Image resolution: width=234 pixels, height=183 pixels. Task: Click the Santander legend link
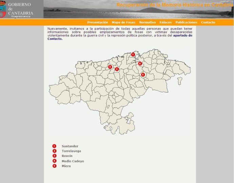(x=70, y=146)
